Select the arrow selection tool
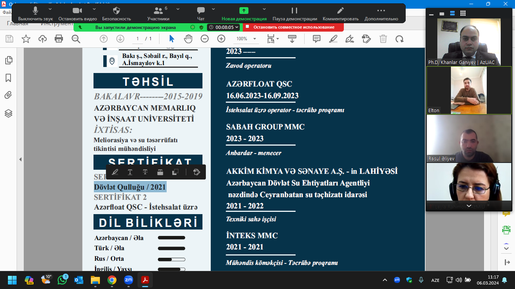The image size is (515, 289). click(x=172, y=39)
